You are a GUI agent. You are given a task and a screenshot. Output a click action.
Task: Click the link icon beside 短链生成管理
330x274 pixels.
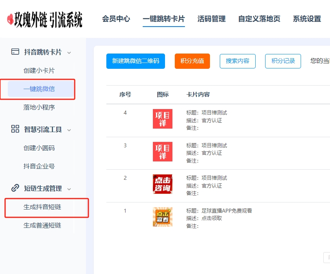pos(15,188)
